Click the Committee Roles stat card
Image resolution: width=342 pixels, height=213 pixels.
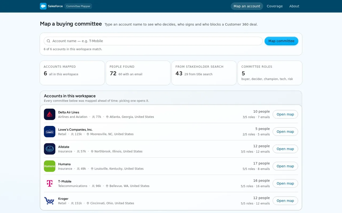pos(270,73)
